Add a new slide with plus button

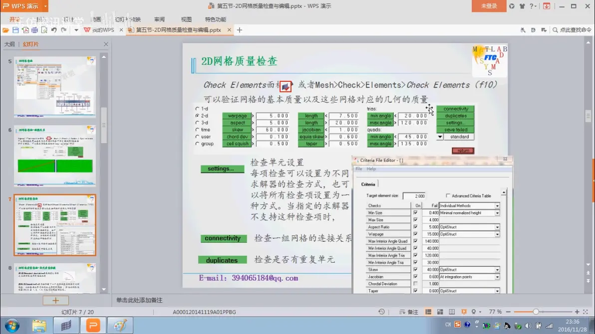coord(55,300)
